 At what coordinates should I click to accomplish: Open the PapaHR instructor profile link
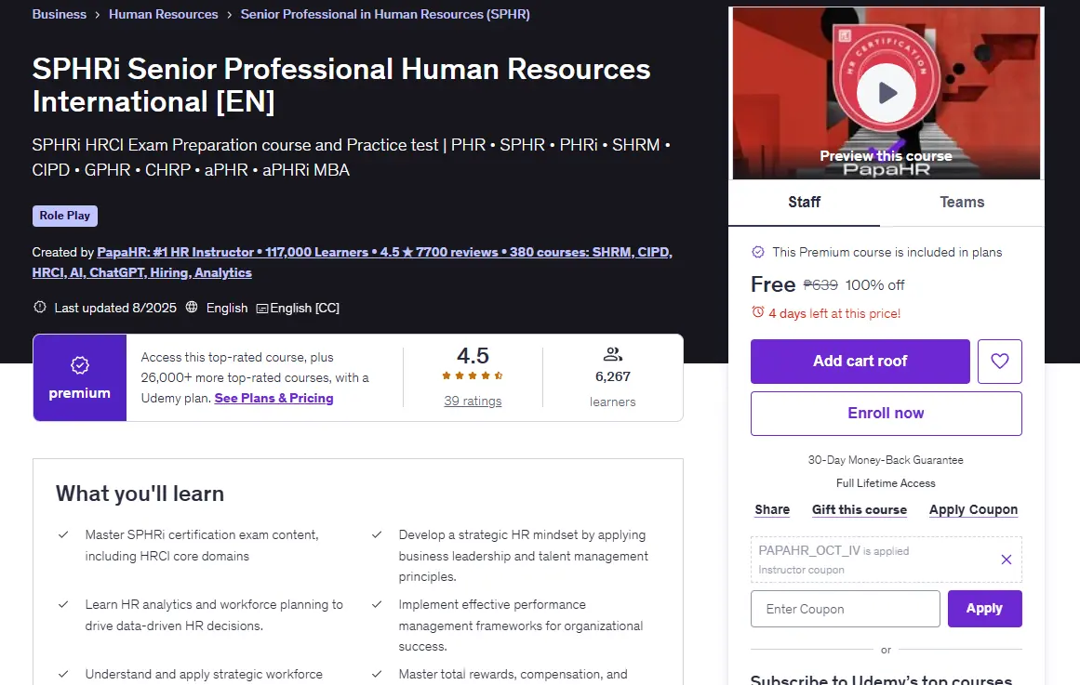click(352, 262)
